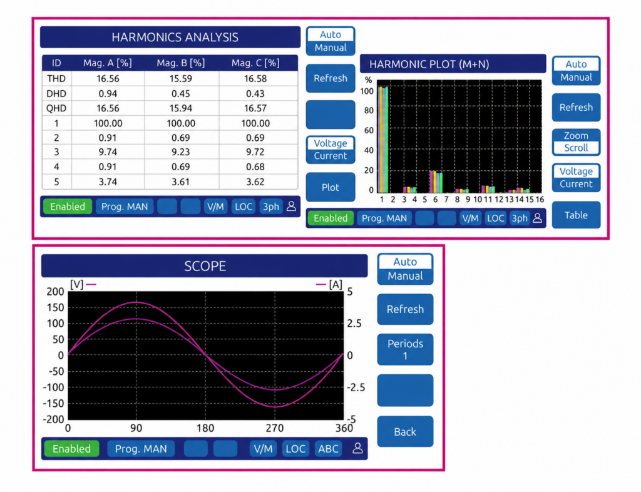Switch to Table view from Harmonic Plot
The width and height of the screenshot is (641, 492).
click(x=576, y=215)
